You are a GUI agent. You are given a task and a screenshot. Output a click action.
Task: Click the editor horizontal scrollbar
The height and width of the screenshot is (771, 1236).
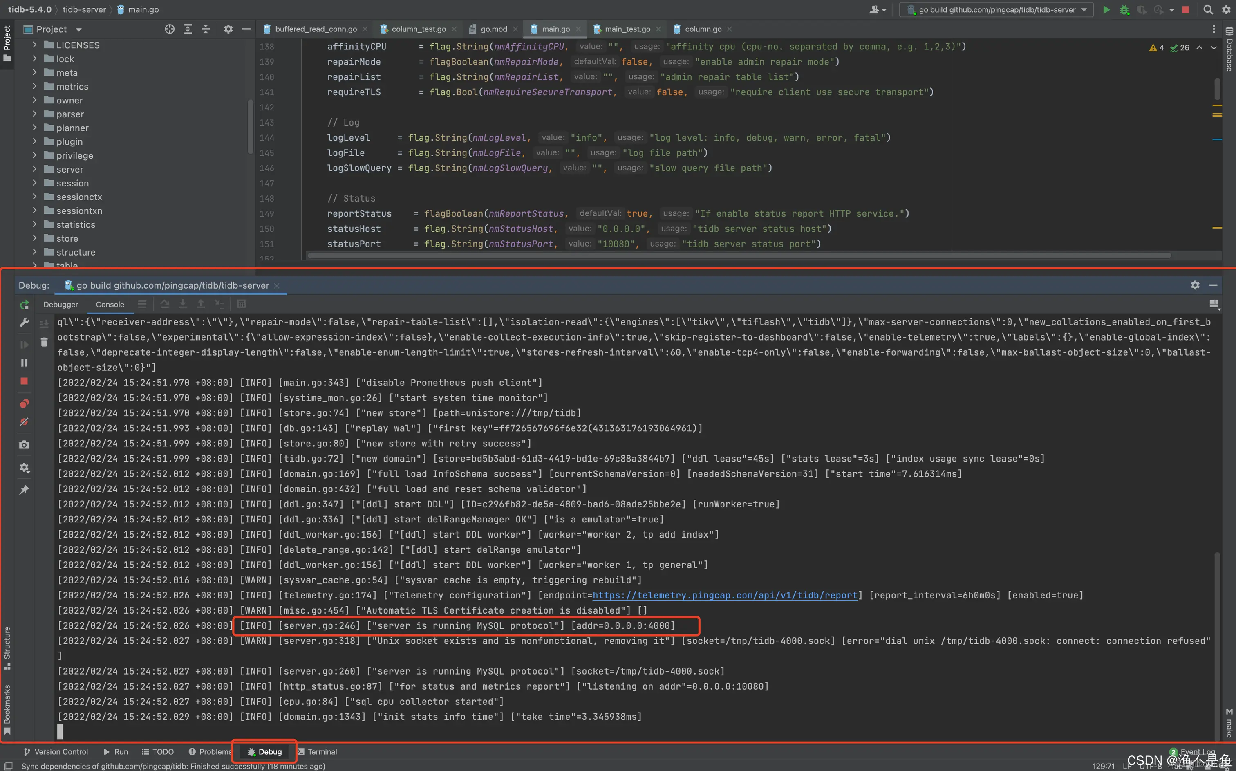pos(739,256)
